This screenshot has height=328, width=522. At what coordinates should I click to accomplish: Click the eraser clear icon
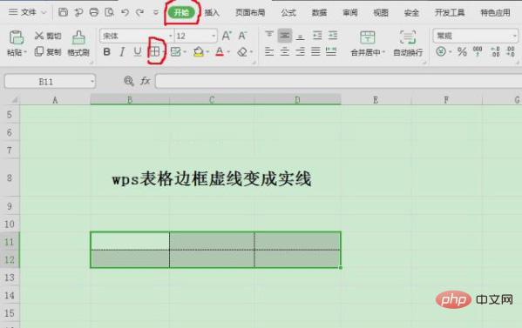point(242,52)
